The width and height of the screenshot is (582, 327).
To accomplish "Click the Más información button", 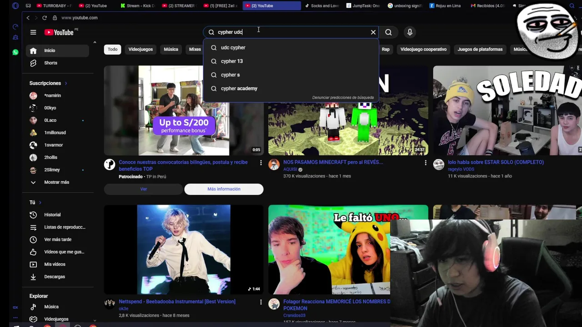I will point(224,189).
